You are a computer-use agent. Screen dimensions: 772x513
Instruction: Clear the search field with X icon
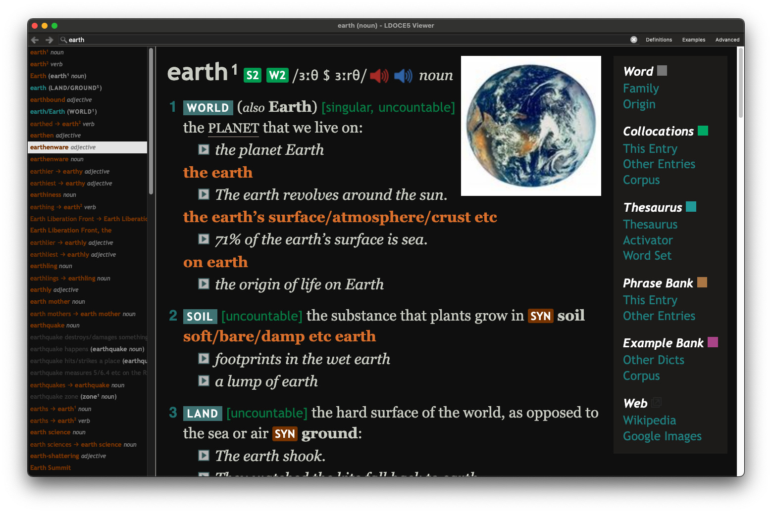[633, 40]
